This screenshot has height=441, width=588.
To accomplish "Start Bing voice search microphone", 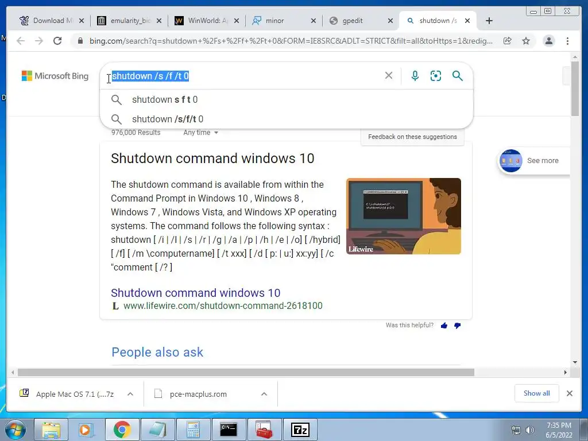I will (415, 76).
